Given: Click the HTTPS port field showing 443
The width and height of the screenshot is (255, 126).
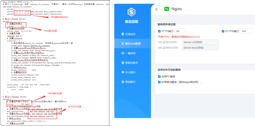Looking at the screenshot, I should 246,31.
